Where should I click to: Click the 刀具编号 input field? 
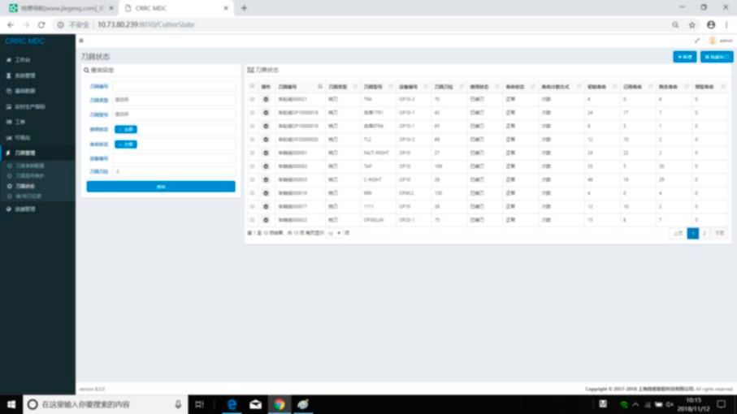174,86
